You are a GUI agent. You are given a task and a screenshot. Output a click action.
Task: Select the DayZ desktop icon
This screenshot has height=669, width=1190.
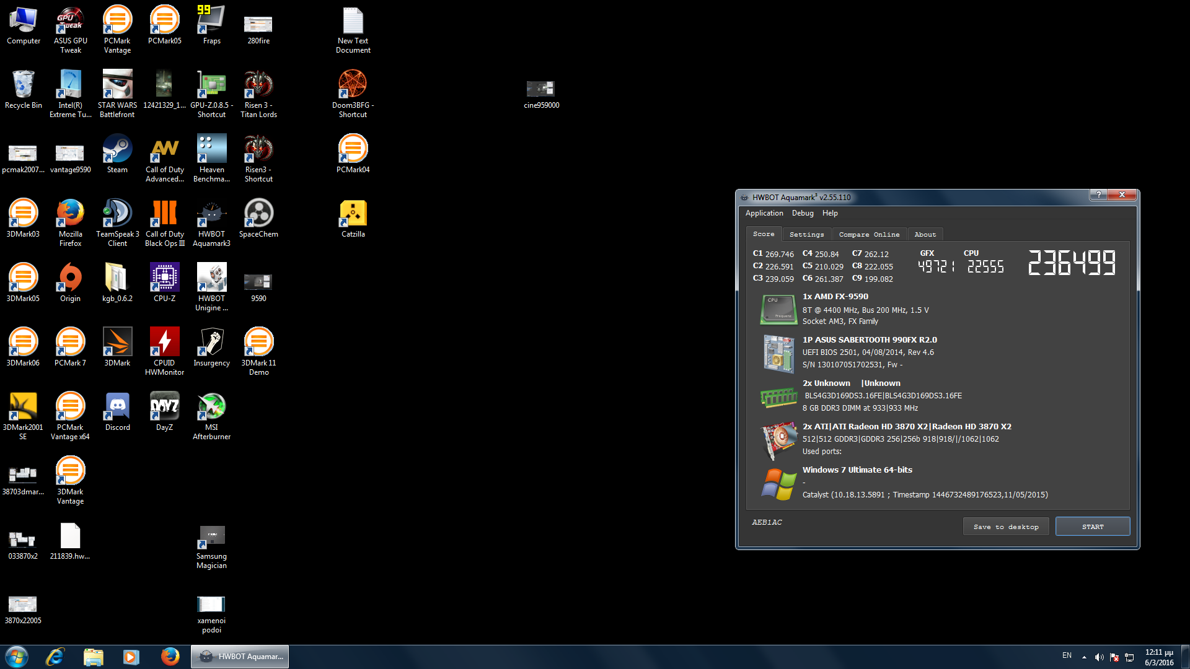[164, 411]
